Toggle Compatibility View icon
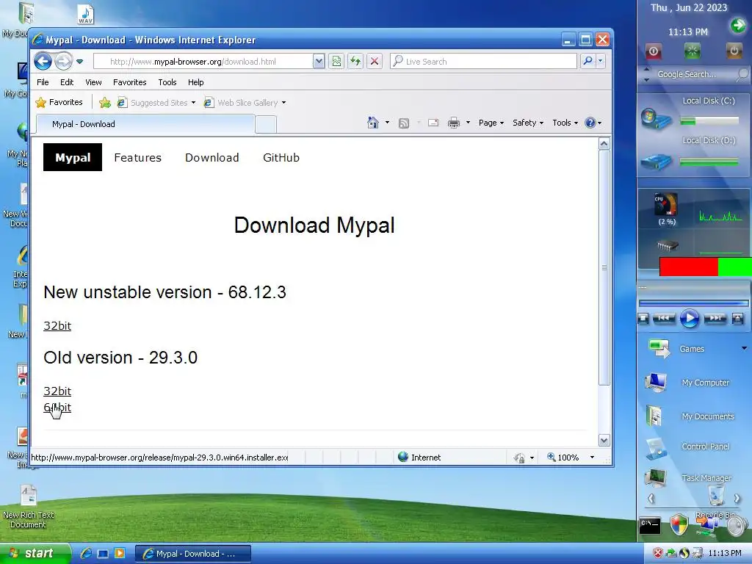The image size is (752, 564). 336,62
